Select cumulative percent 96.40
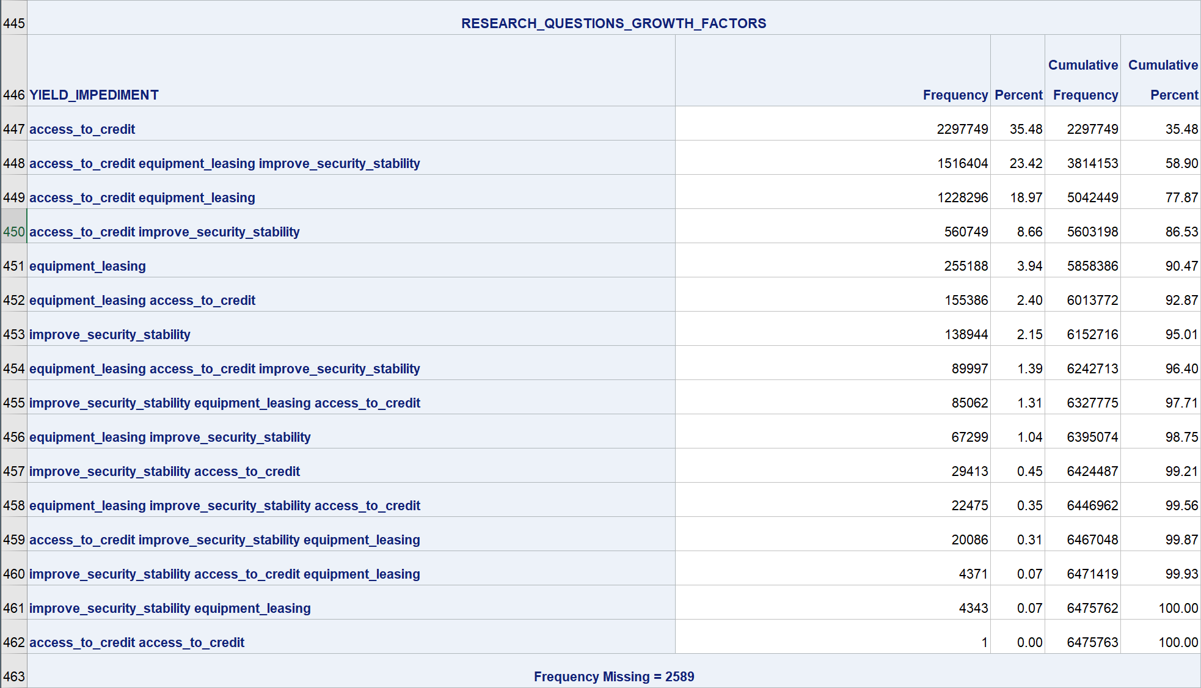The width and height of the screenshot is (1201, 688). click(x=1181, y=368)
